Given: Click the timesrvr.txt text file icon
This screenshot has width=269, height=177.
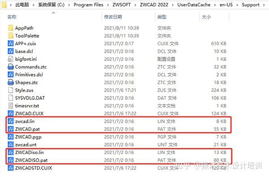Looking at the screenshot, I should tap(11, 106).
